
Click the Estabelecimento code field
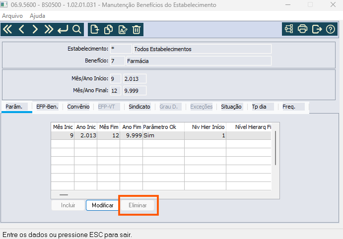click(x=121, y=49)
